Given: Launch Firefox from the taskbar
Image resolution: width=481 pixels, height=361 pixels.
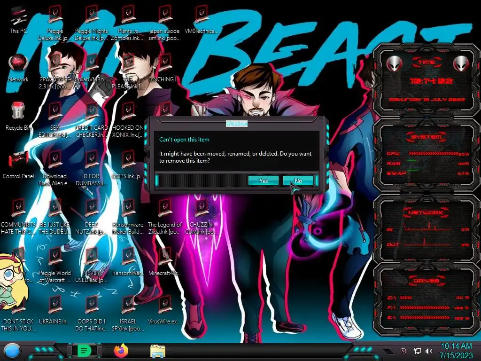Looking at the screenshot, I should pyautogui.click(x=121, y=351).
